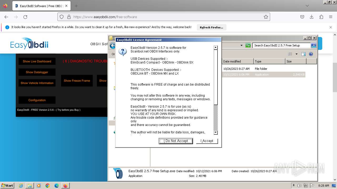Screen dimensions: 337x189
Task: Click the licence dialog scrollbar thumb
Action: click(x=216, y=77)
